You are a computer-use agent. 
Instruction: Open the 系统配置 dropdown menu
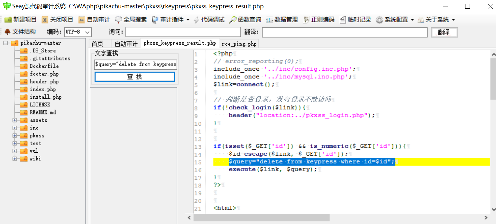coord(412,20)
